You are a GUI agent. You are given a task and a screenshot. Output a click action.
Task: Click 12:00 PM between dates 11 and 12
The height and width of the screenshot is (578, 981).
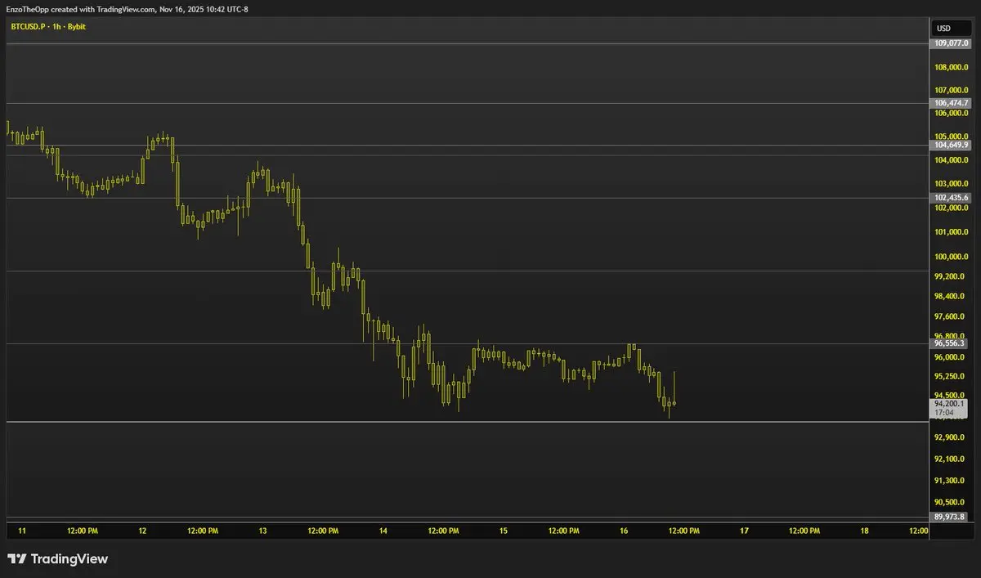click(x=83, y=531)
